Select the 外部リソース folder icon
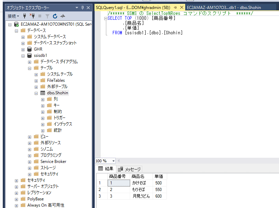This screenshot has width=279, height=208. click(36, 143)
